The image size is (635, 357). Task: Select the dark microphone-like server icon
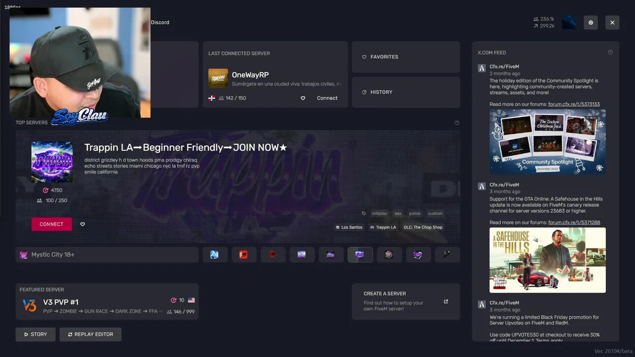[x=447, y=254]
